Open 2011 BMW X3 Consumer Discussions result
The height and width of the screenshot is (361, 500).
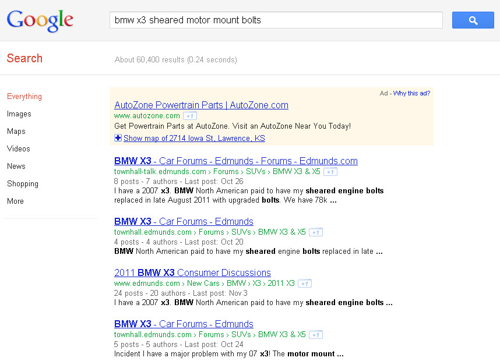pos(192,272)
